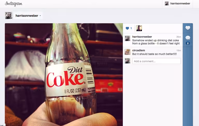The image size is (199, 126).
Task: Click the harrisonrweber avatar beside the caption
Action: [127, 38]
